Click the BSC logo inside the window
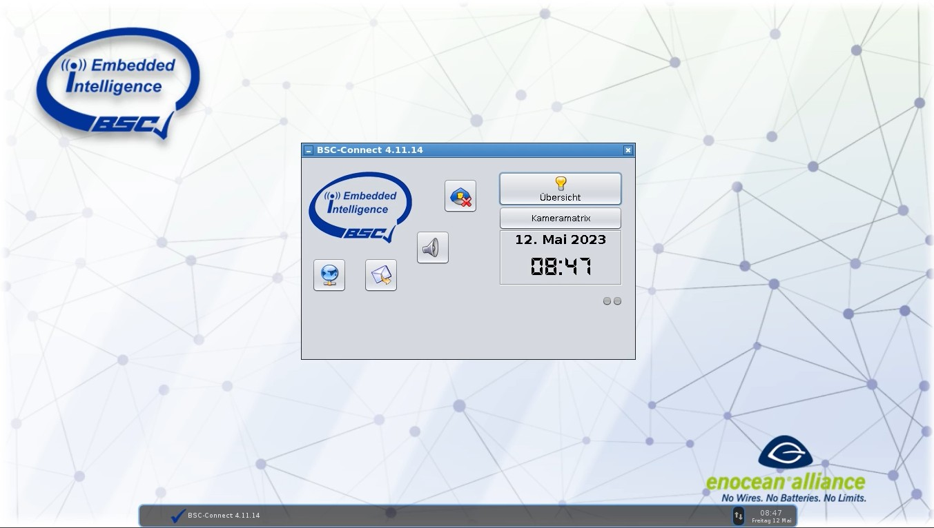The image size is (934, 528). 360,207
